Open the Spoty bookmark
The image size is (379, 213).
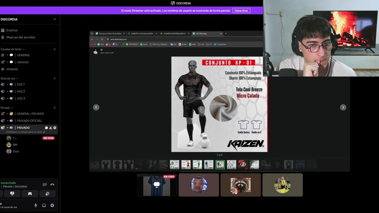coord(144,44)
